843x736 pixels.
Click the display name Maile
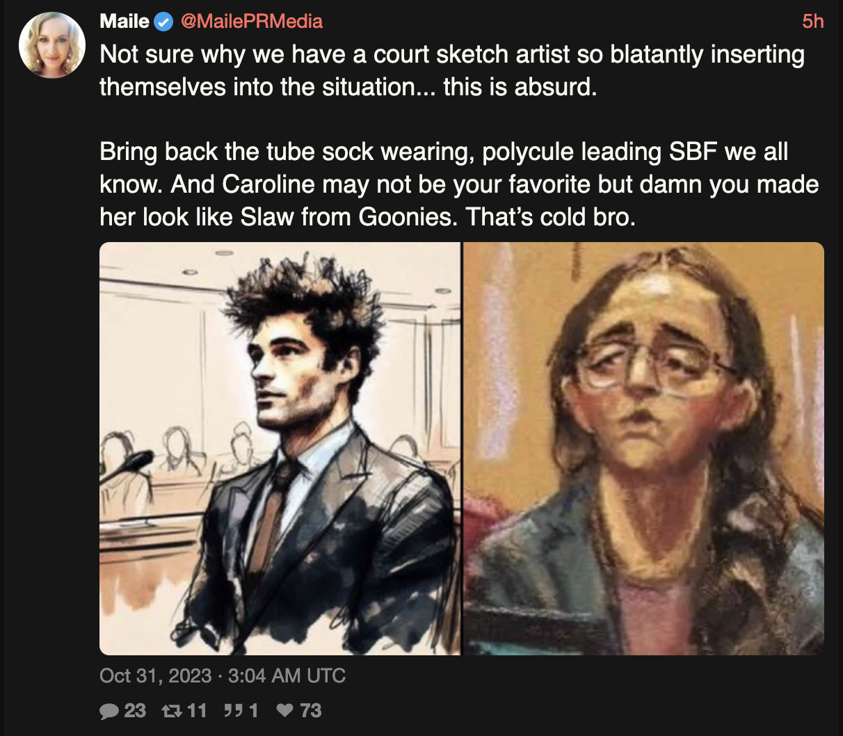[125, 22]
